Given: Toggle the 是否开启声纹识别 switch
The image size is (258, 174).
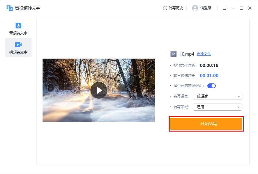Looking at the screenshot, I should coord(212,86).
